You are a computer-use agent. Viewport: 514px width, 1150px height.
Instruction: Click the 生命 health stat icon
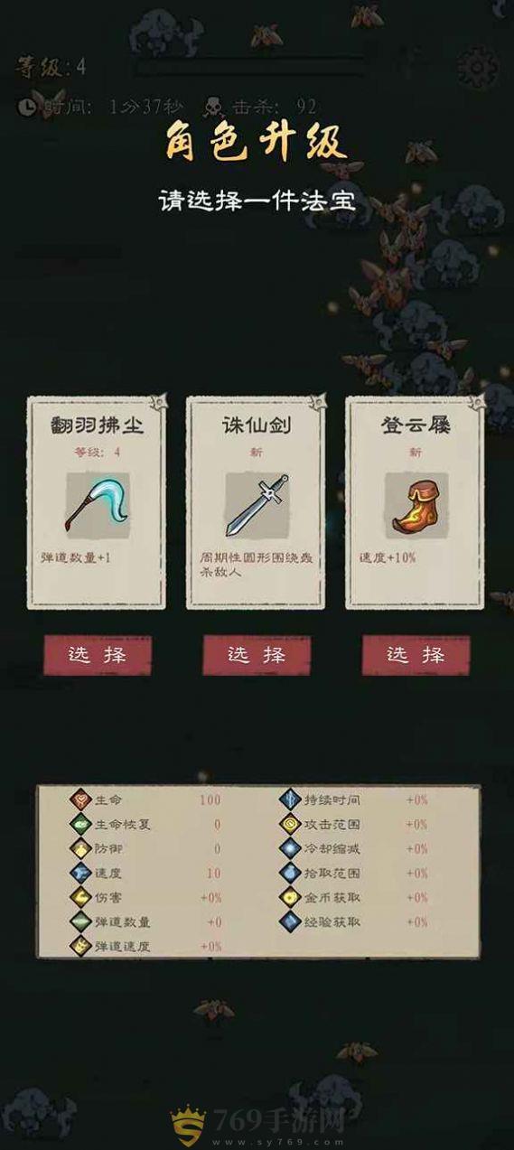tap(81, 799)
